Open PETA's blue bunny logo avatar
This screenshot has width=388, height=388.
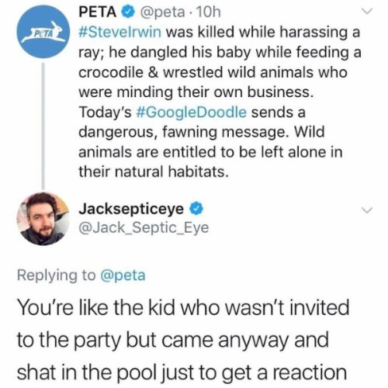[43, 32]
